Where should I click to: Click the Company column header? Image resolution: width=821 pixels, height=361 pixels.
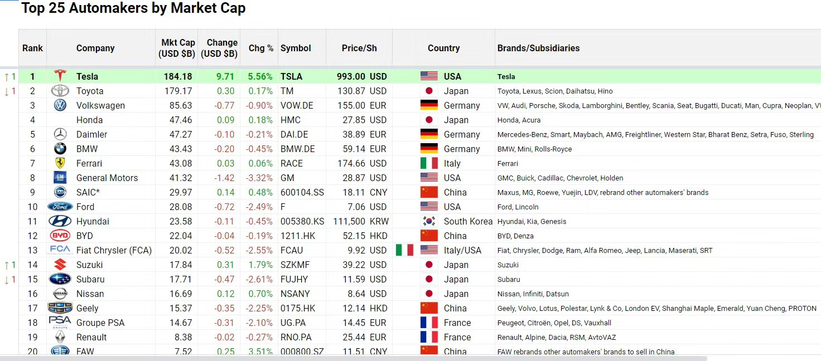coord(95,48)
